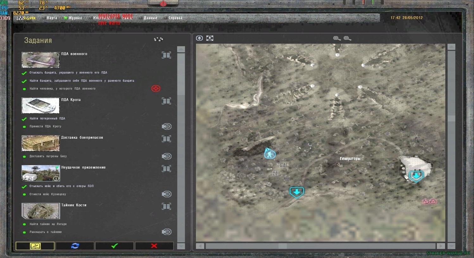Click the task list scrollbar thumb
Screen dimensions: 474x258
(181, 74)
